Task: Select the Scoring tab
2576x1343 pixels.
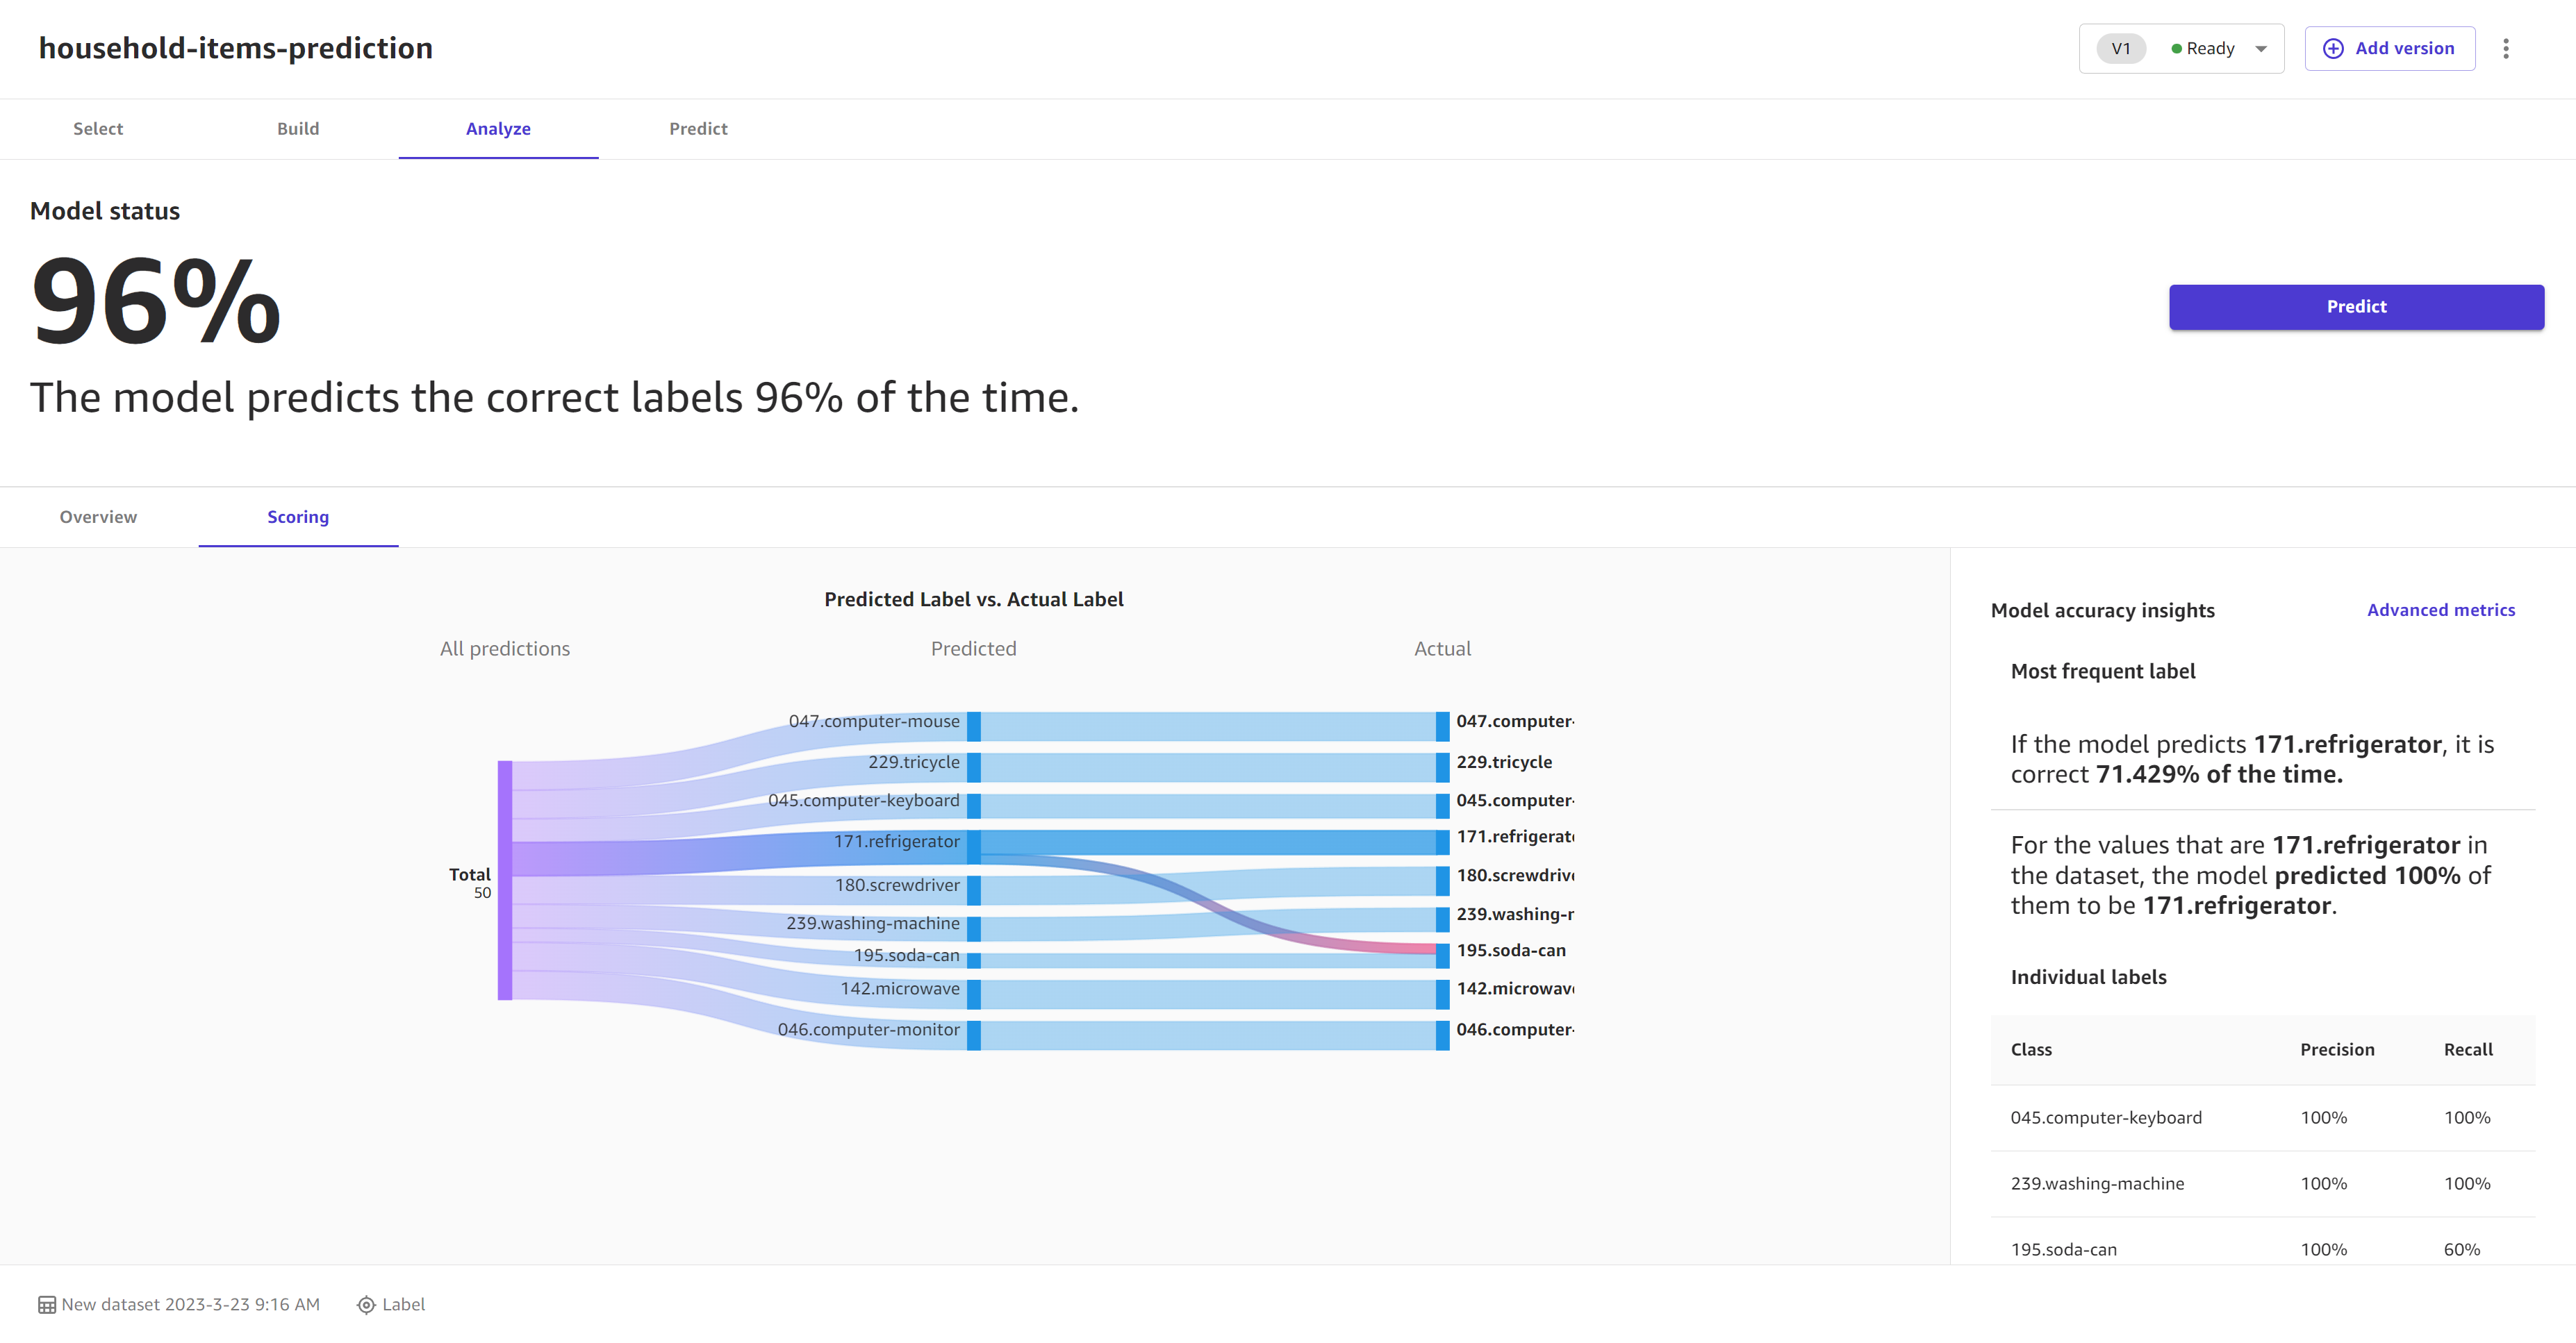Action: [x=298, y=516]
